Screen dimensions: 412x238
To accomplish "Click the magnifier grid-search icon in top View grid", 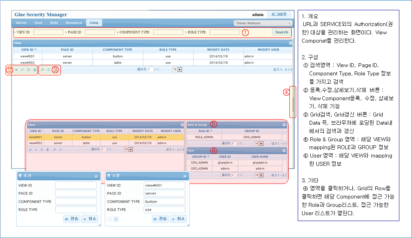I will 43,70.
